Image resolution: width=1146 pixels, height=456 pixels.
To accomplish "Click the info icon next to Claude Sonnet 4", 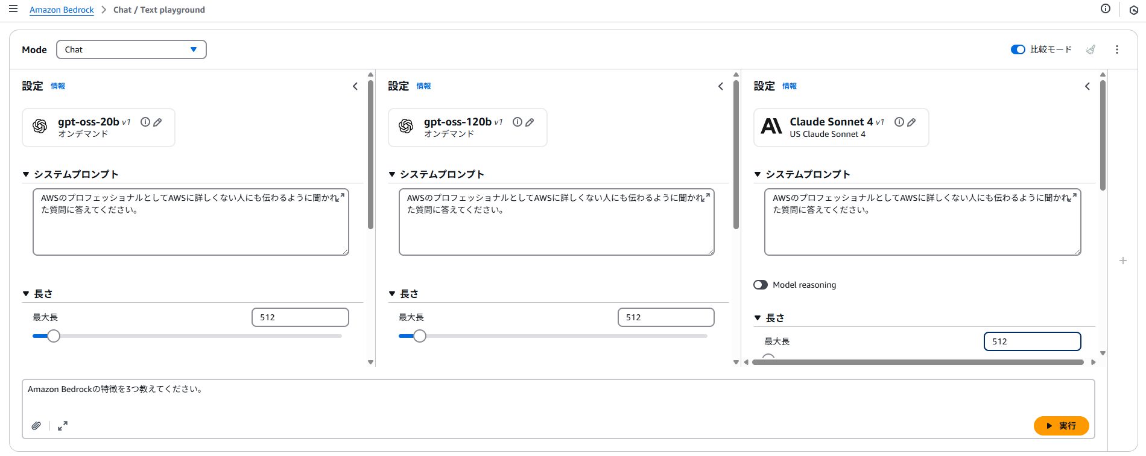I will pyautogui.click(x=899, y=122).
